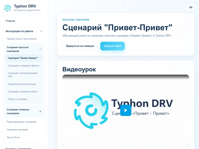
Task: Open Первый запуск приложения page
Action: coord(22,39)
